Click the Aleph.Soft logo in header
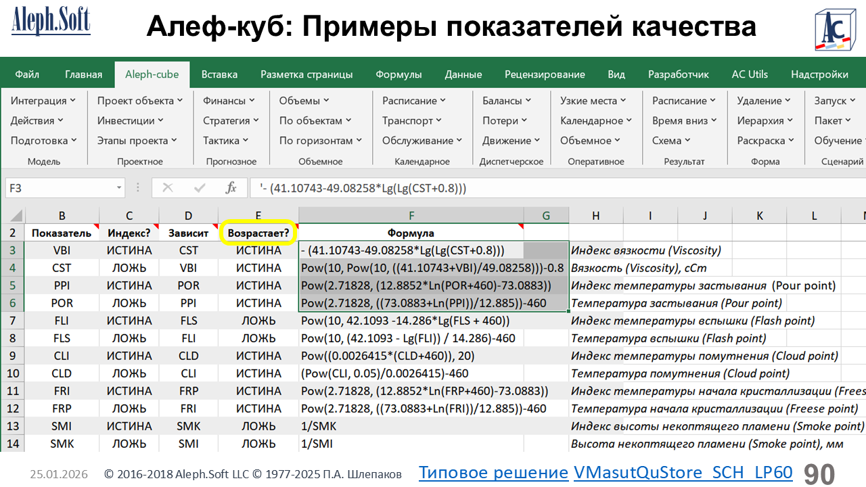Screen dimensions: 866x487 (x=51, y=22)
